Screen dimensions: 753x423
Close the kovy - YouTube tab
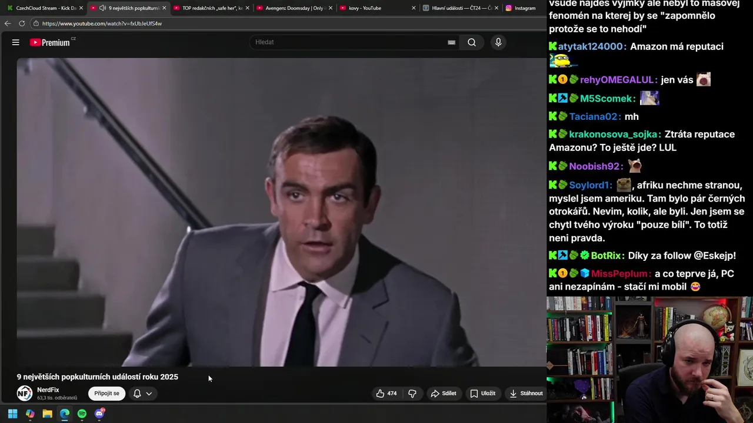tap(414, 8)
